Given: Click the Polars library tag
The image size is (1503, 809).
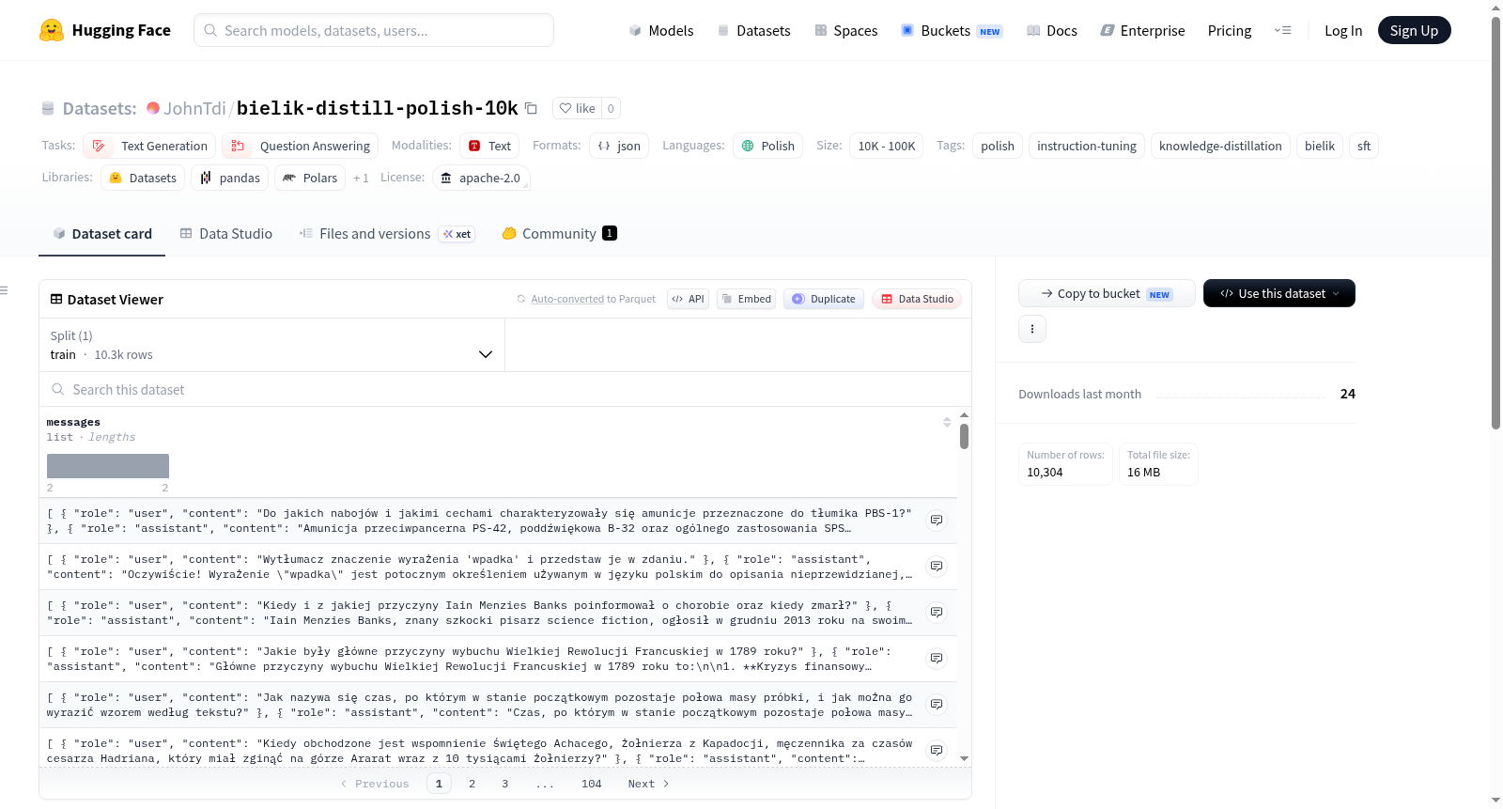Looking at the screenshot, I should (310, 178).
